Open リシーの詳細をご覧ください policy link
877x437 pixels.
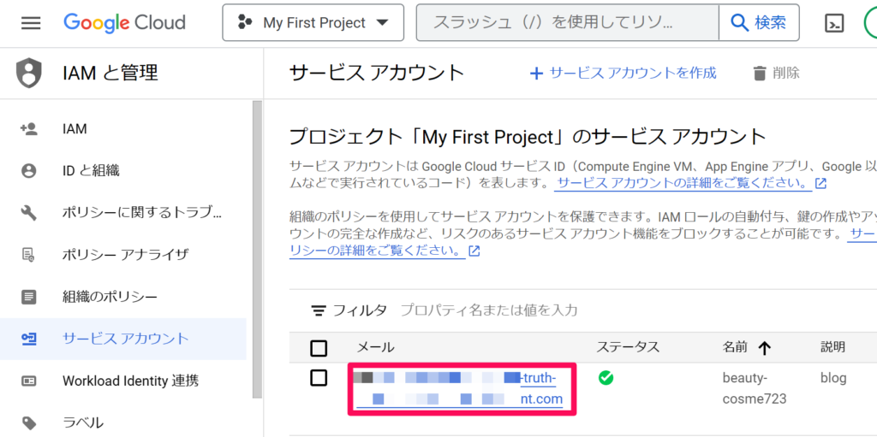tap(378, 250)
